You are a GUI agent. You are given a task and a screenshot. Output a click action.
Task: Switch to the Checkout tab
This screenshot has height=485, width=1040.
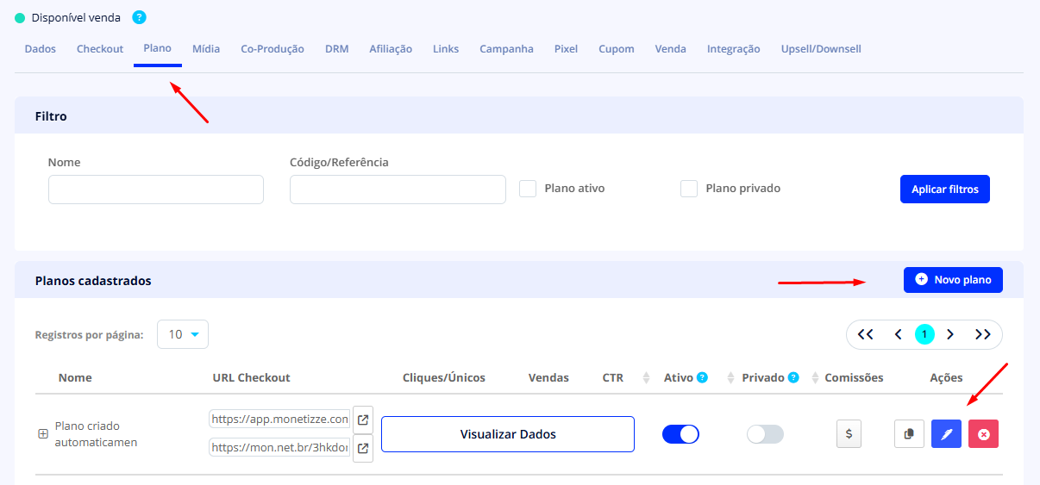tap(100, 49)
